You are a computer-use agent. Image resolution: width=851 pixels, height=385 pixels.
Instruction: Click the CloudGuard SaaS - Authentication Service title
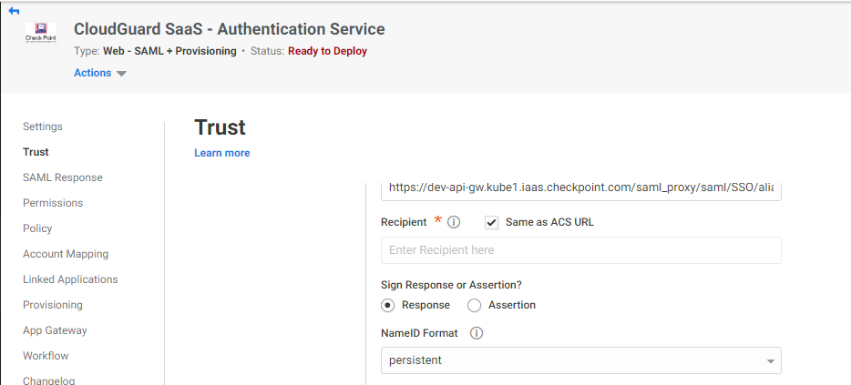click(229, 29)
